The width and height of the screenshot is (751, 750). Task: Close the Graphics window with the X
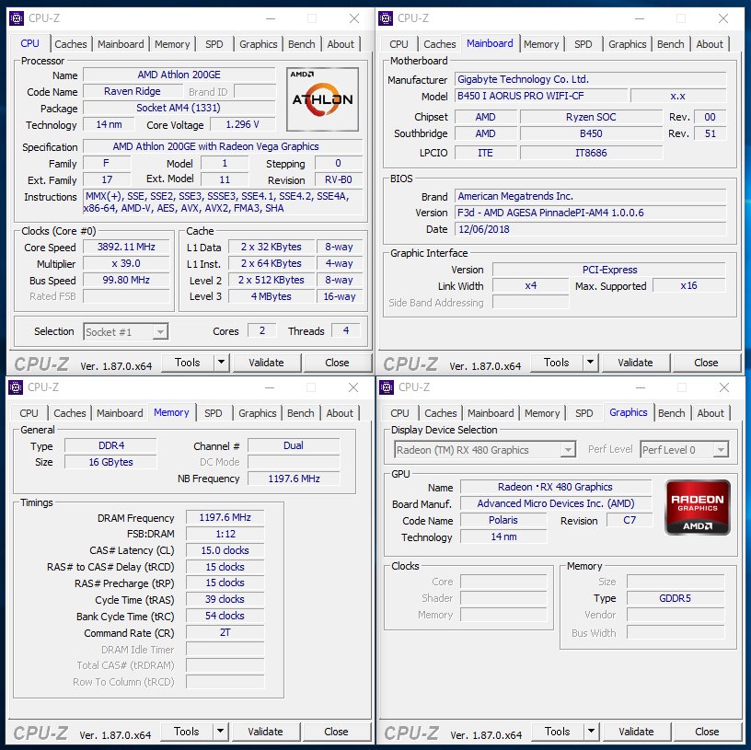(724, 387)
